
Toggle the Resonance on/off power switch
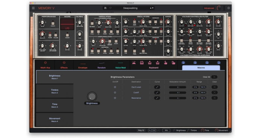[x=115, y=98]
